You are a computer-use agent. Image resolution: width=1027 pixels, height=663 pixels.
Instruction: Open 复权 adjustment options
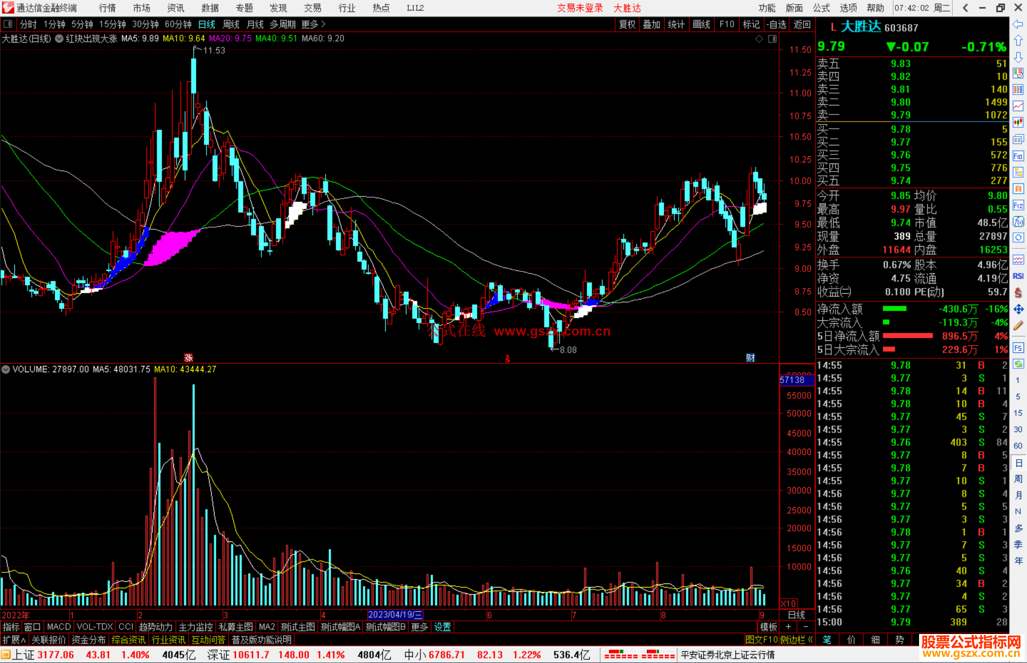(627, 24)
